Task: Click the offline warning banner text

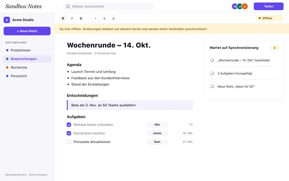Action: (x=133, y=29)
